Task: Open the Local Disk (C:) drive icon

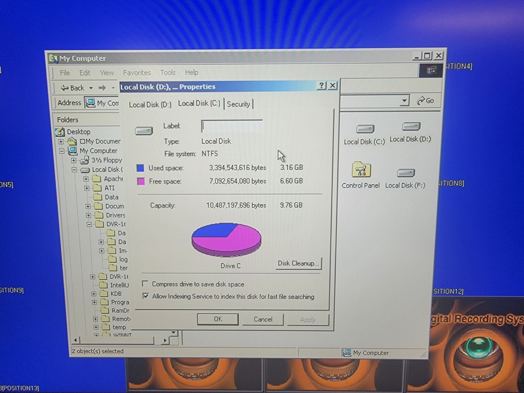Action: pos(365,129)
